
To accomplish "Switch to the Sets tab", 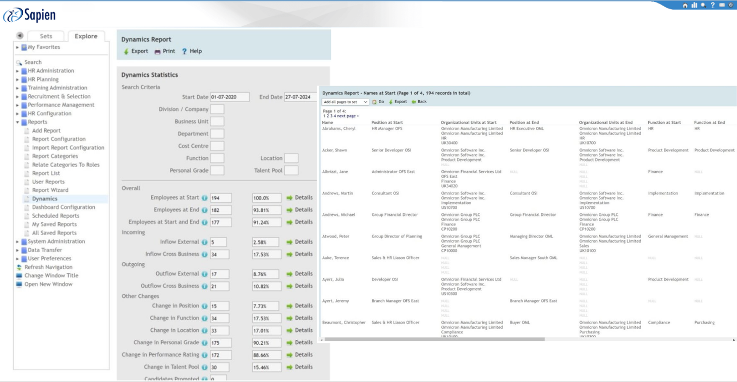I will point(46,36).
